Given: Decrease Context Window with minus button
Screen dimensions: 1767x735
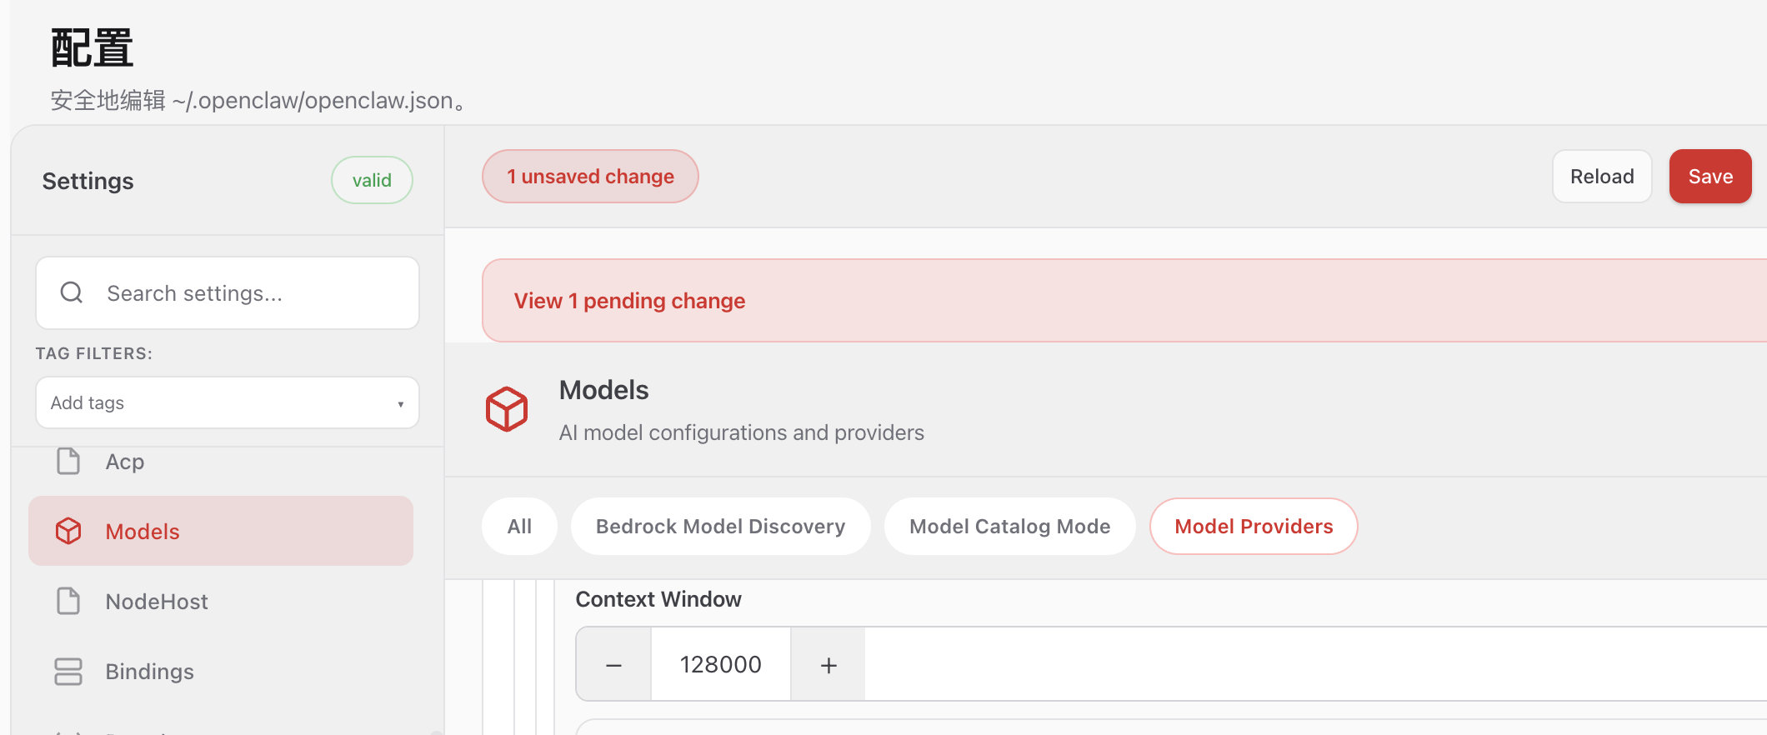Looking at the screenshot, I should click(613, 664).
